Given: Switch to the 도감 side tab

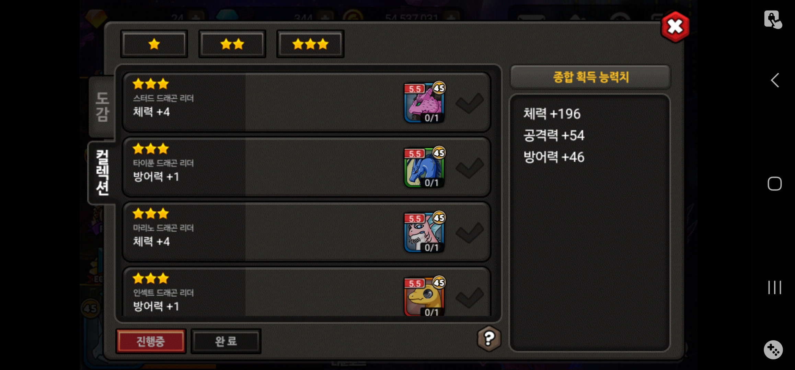Looking at the screenshot, I should 102,107.
